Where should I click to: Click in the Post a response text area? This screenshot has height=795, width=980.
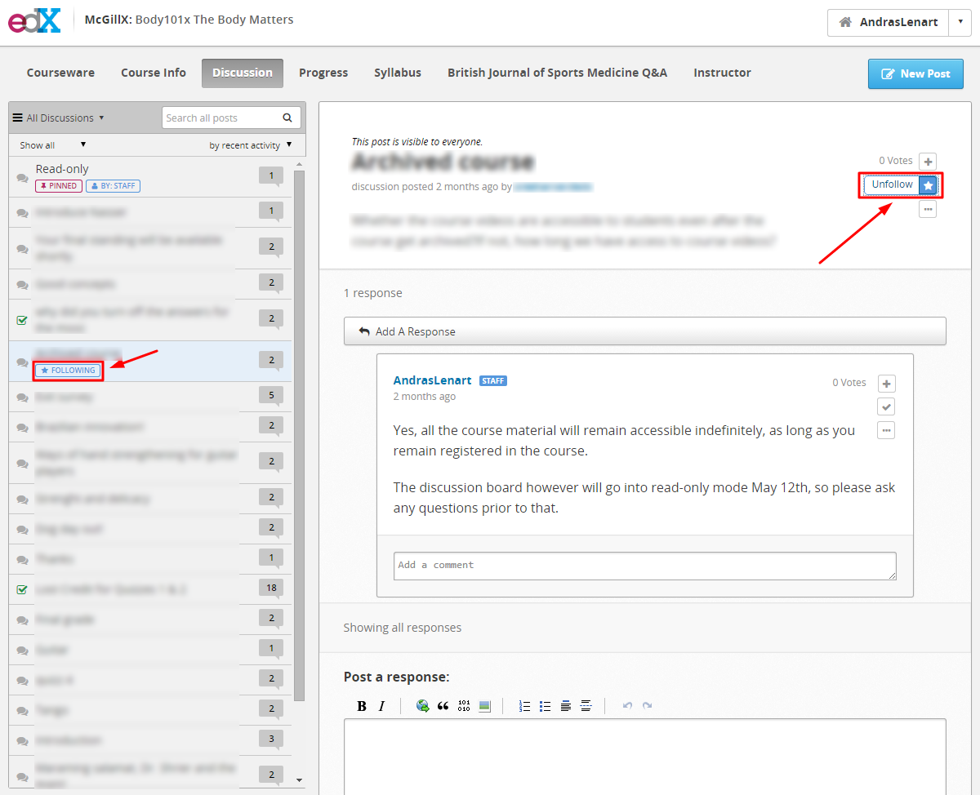[x=644, y=757]
